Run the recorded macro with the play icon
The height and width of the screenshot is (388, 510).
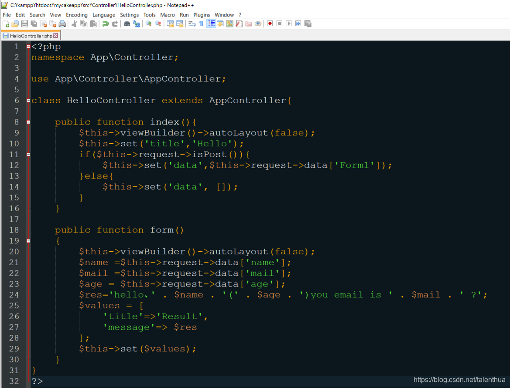[289, 24]
